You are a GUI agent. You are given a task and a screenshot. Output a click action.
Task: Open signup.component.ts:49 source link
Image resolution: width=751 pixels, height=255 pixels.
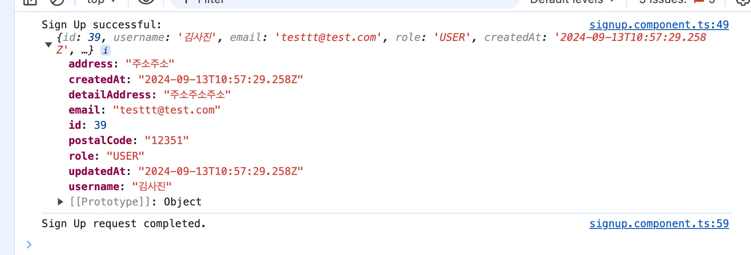click(659, 25)
